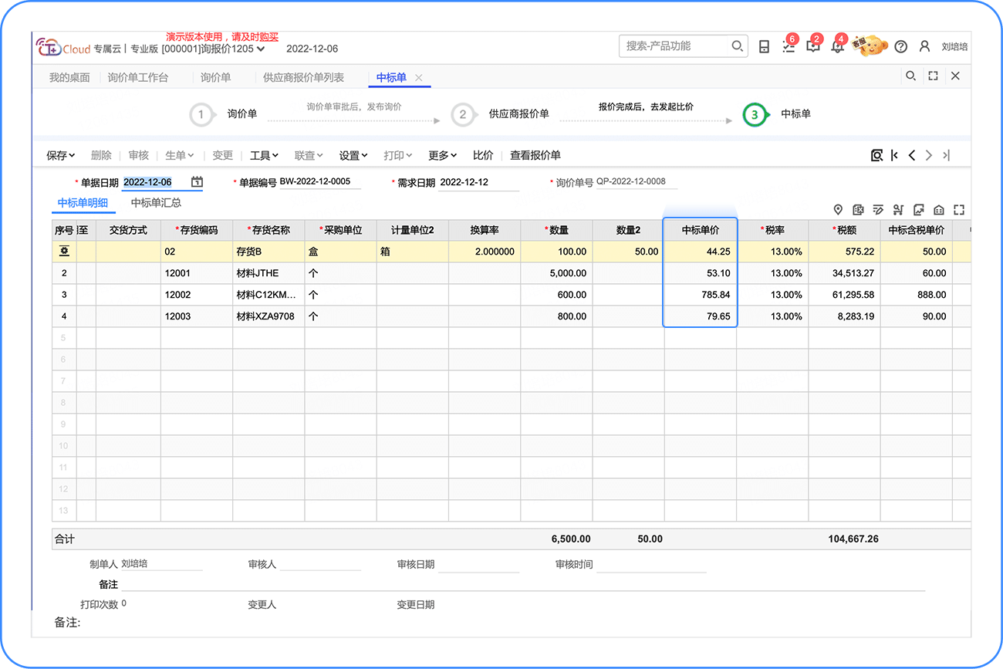Click the help question mark icon

(900, 47)
